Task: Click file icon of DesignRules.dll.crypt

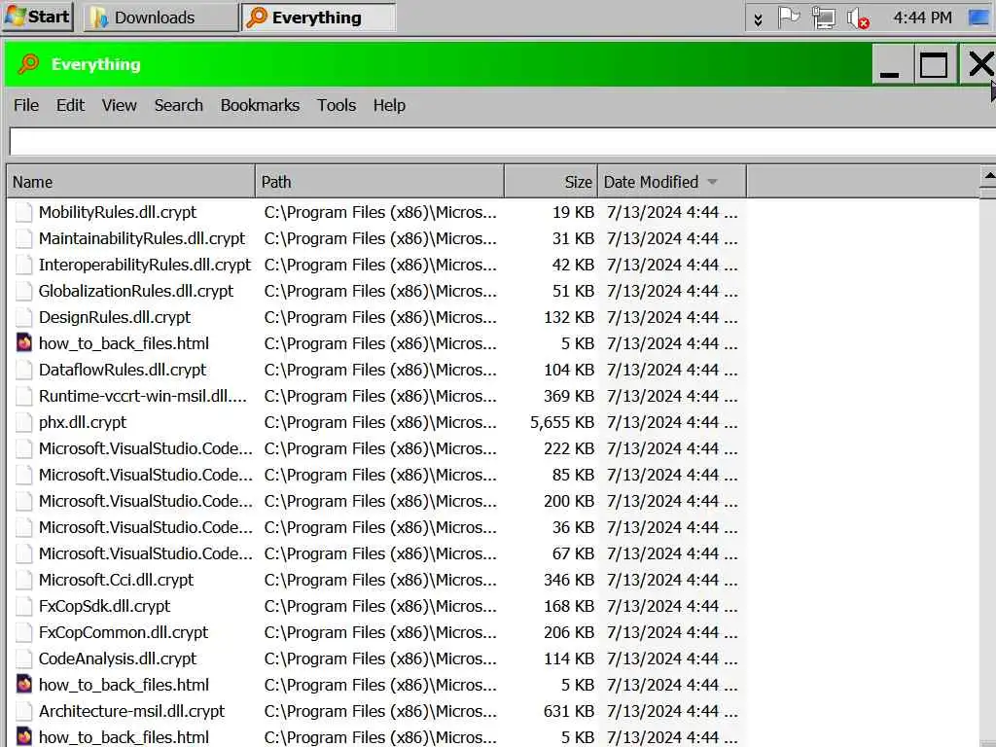Action: pos(24,317)
